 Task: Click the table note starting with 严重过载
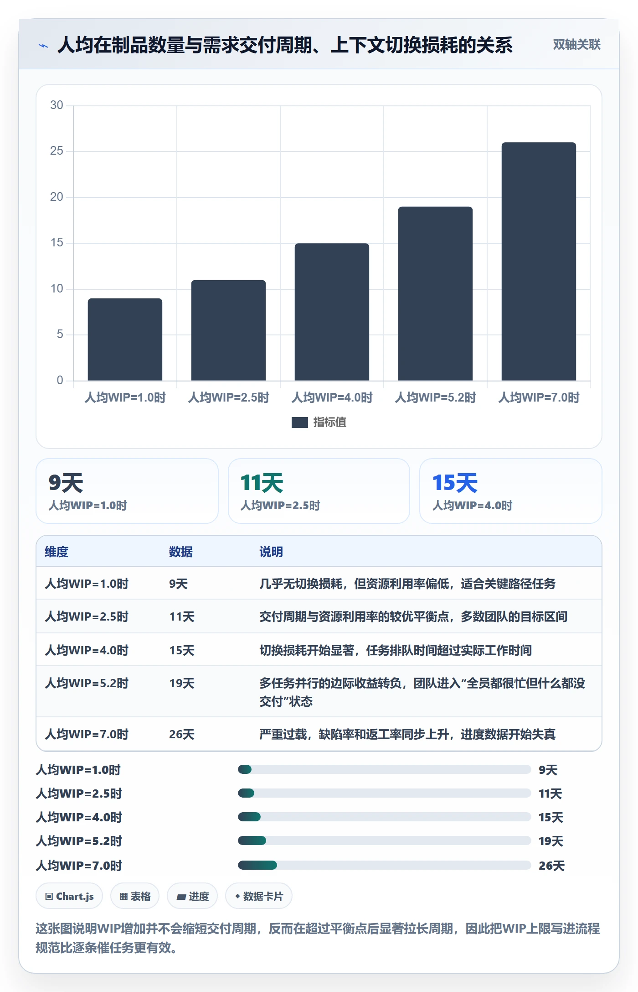pos(407,735)
